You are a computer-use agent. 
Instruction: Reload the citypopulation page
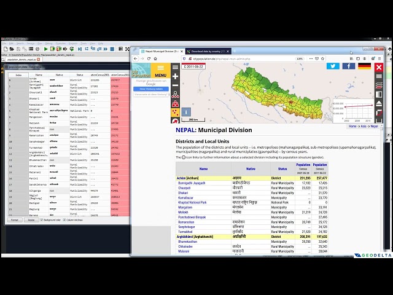pos(149,58)
